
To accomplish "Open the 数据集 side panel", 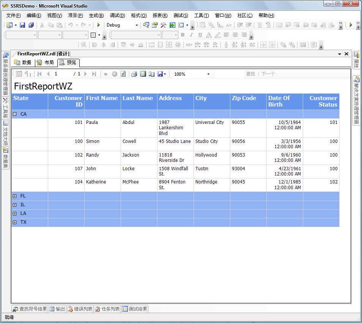I will click(x=6, y=158).
